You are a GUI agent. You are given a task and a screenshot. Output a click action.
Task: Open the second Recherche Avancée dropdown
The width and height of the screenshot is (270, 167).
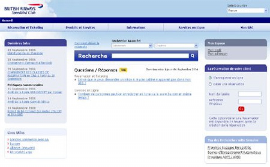[176, 46]
